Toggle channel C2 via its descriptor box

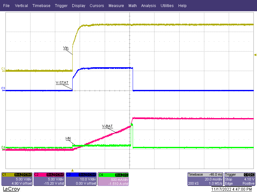coord(49,179)
